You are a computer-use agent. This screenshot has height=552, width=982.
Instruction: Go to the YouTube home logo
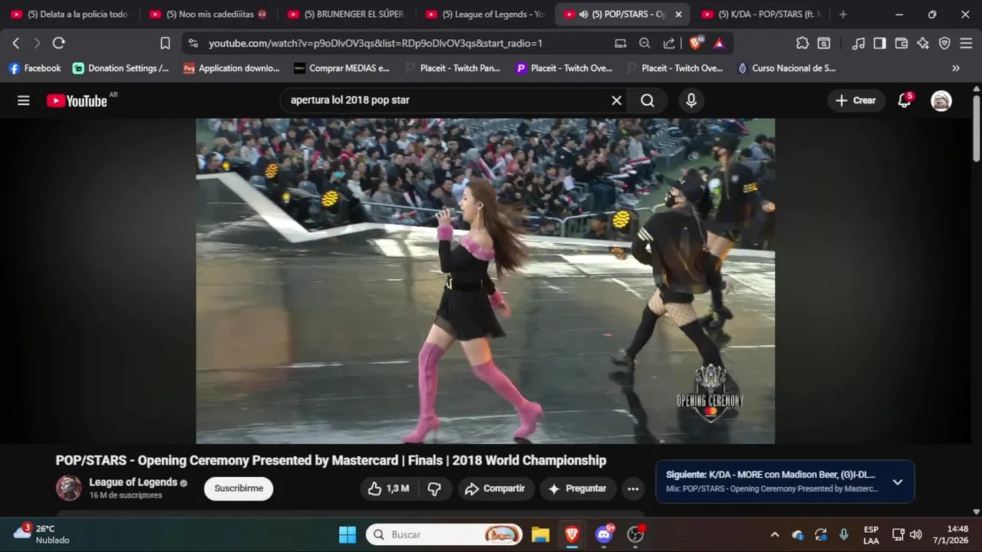[77, 100]
